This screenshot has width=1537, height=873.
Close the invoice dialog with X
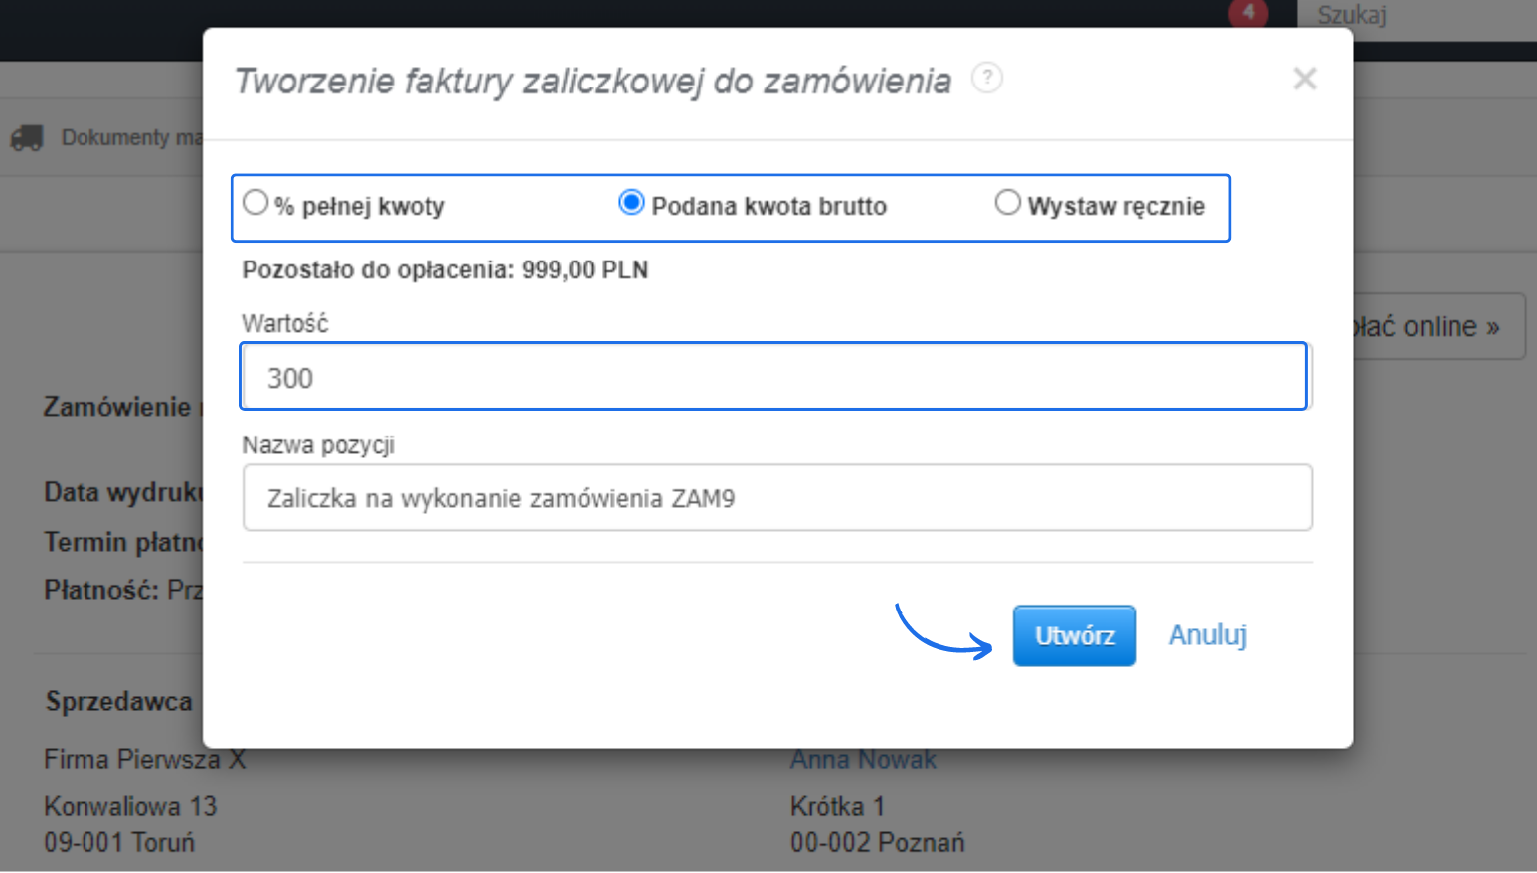coord(1305,79)
